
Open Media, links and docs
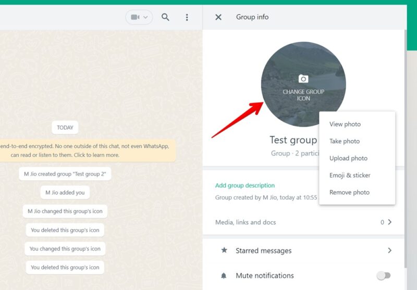[x=303, y=222]
